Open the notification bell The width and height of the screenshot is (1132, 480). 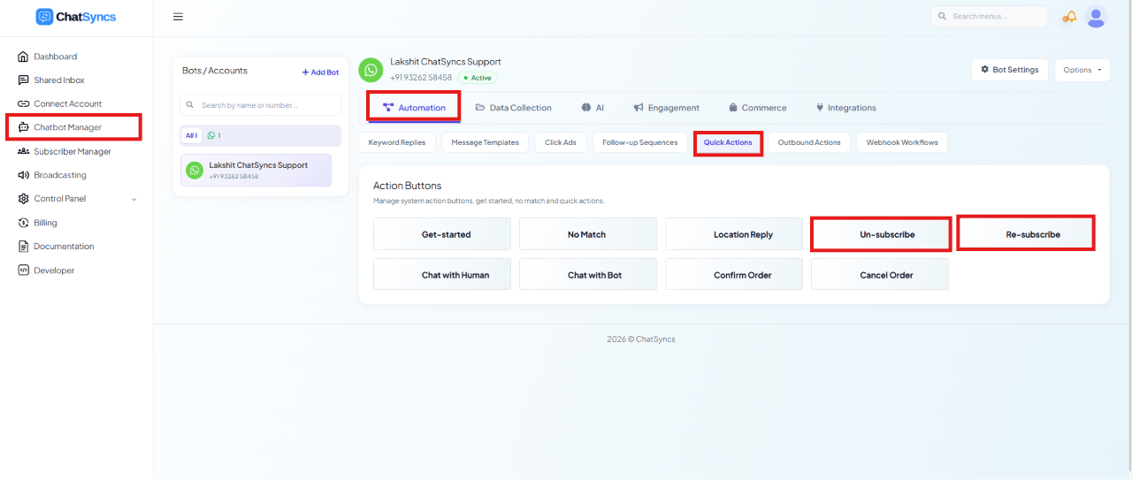1070,17
